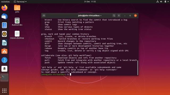The image size is (170, 95).
Task: Click the 'rebase' command text
Action: pyautogui.click(x=48, y=48)
